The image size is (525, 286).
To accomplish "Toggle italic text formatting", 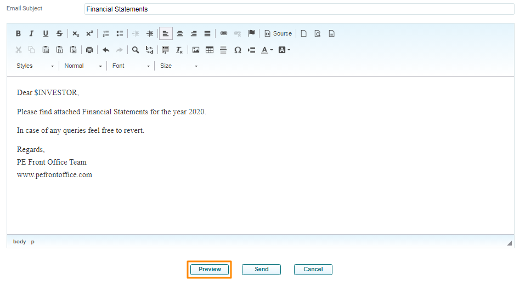I will pos(31,33).
